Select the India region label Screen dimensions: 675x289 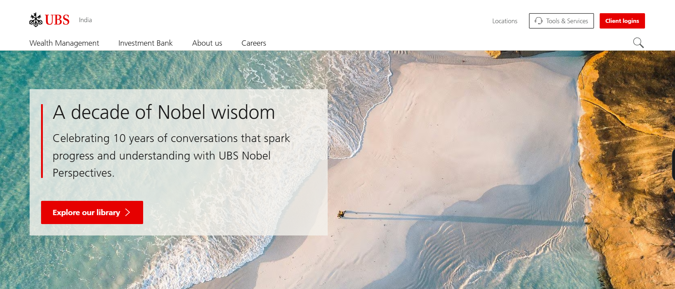click(x=85, y=20)
